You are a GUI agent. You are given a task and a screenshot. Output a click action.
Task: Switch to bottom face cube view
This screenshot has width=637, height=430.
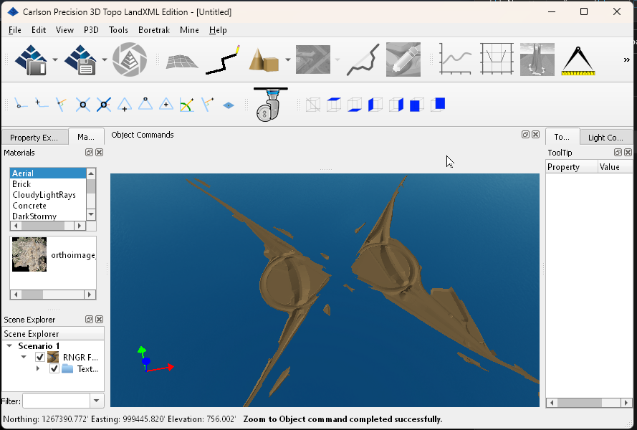[x=355, y=105]
